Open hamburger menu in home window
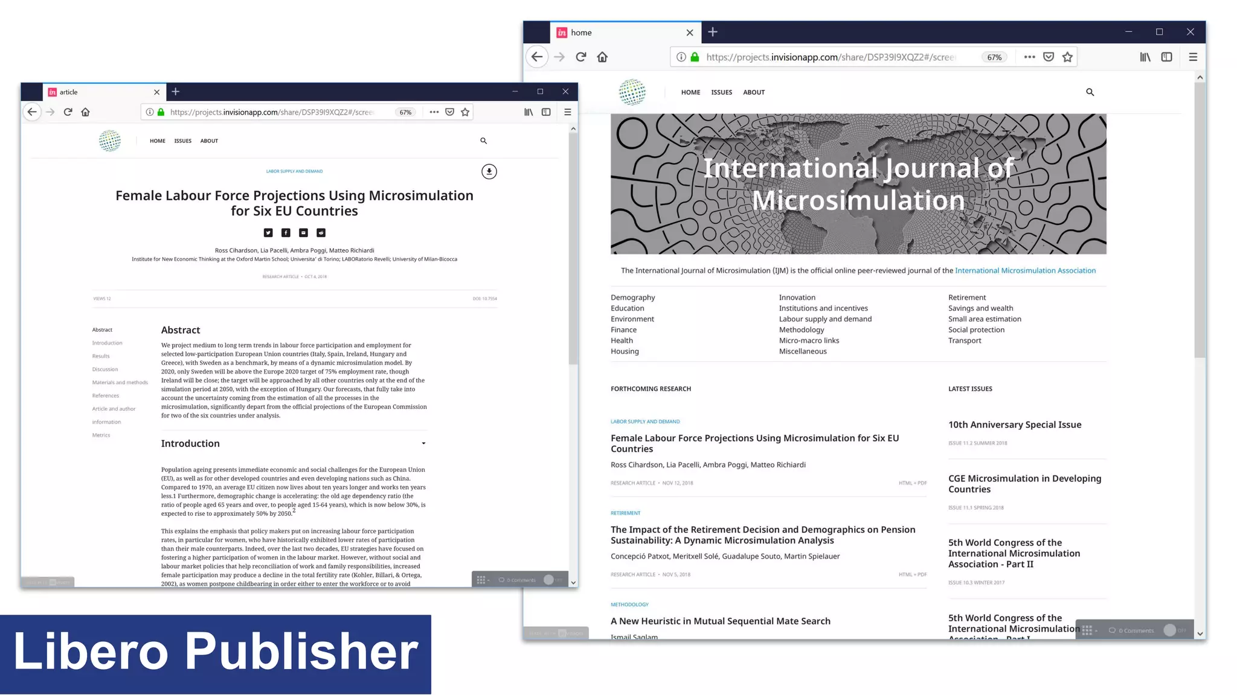The height and width of the screenshot is (695, 1237). coord(1193,57)
